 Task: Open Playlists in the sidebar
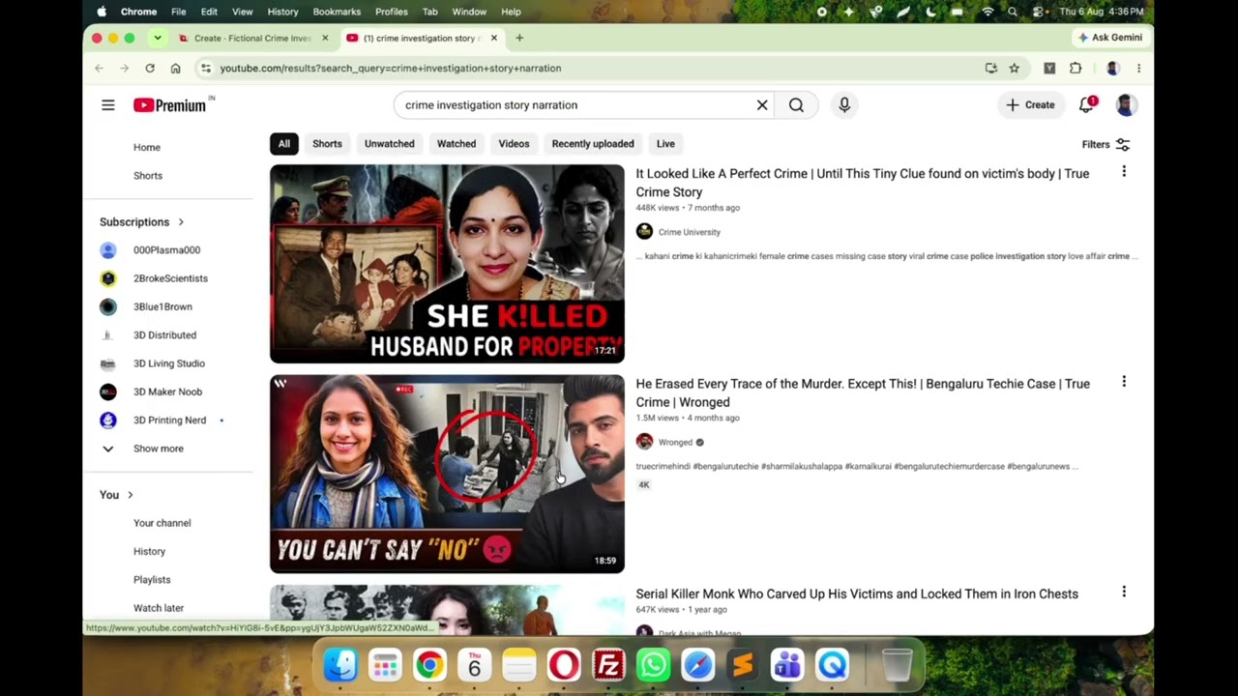click(x=152, y=580)
